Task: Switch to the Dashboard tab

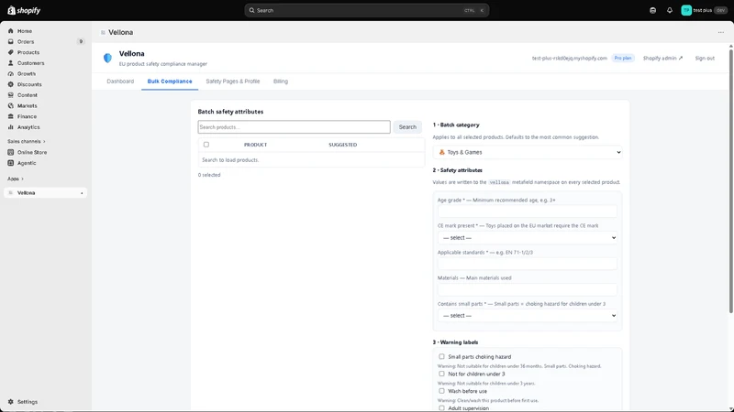Action: (120, 81)
